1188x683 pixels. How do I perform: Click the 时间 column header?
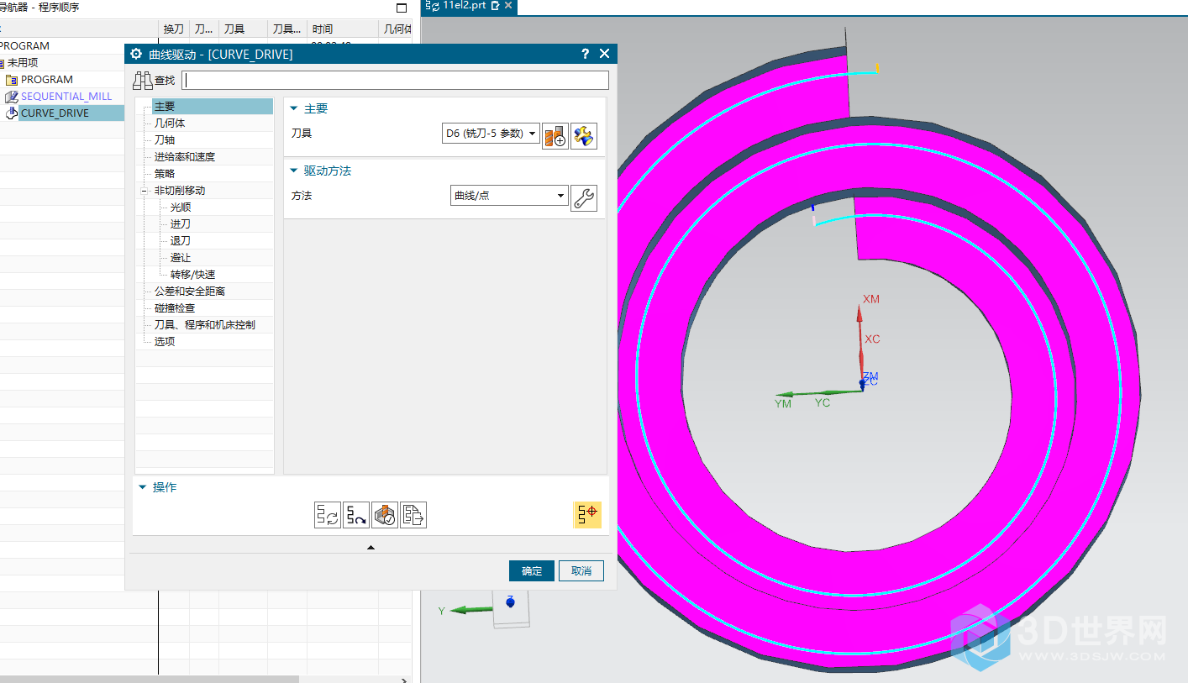click(343, 29)
